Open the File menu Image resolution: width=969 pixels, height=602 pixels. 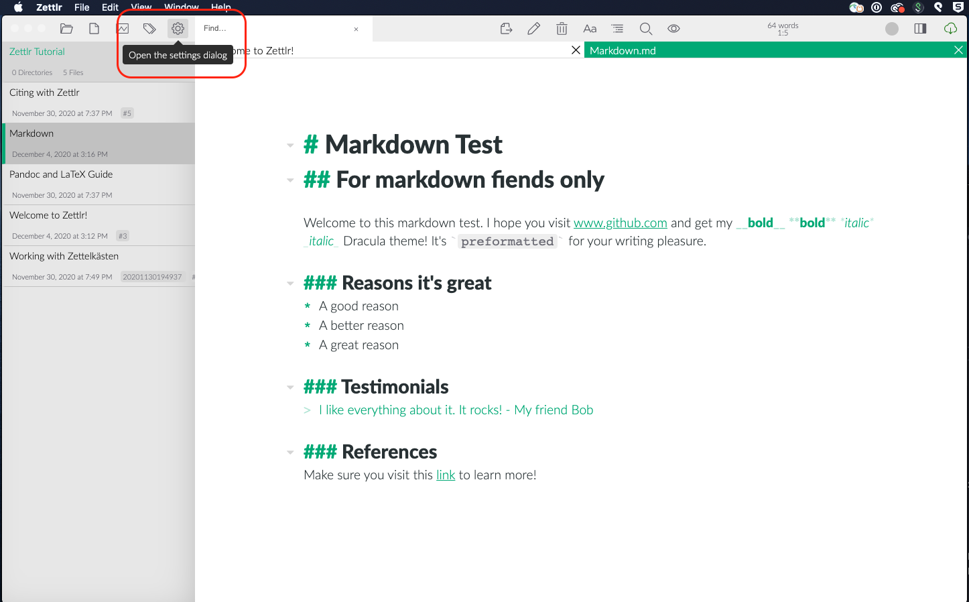click(x=82, y=7)
